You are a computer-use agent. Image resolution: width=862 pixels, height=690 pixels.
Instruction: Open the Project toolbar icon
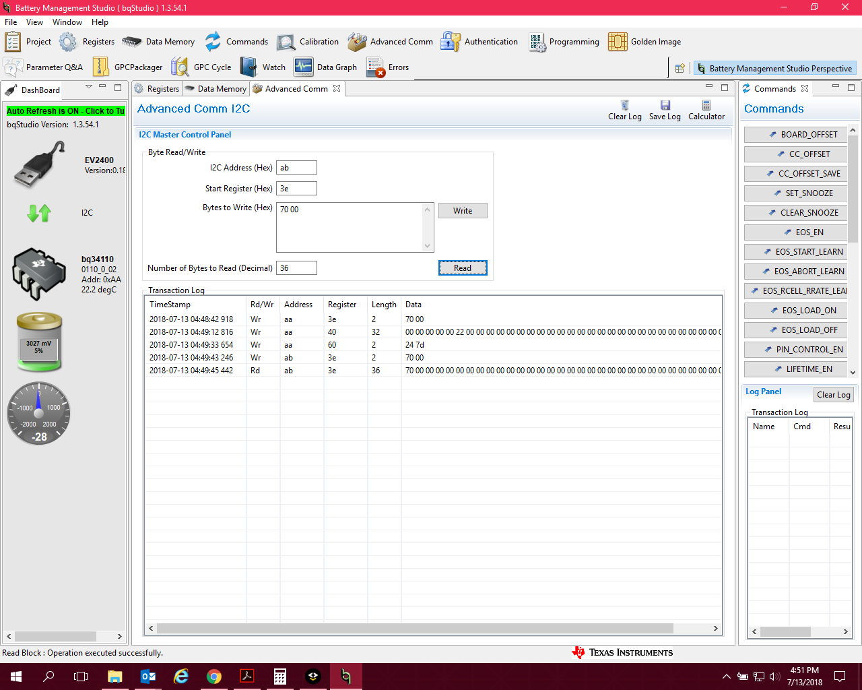point(13,42)
